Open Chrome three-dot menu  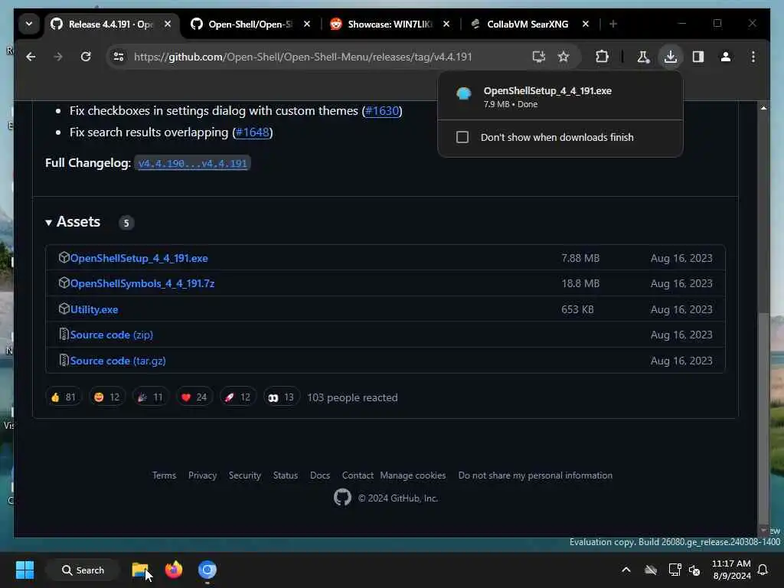[x=753, y=57]
